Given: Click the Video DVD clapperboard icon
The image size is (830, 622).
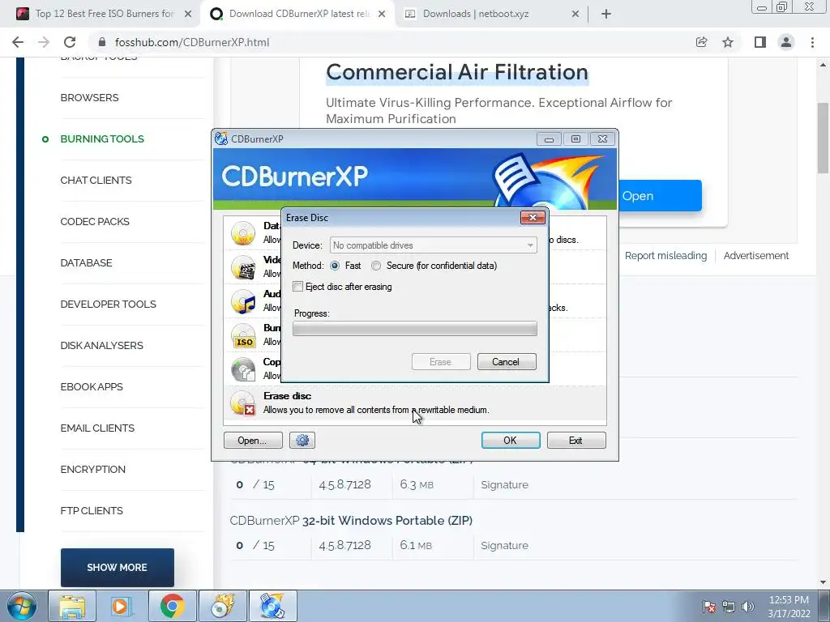Looking at the screenshot, I should 243,267.
